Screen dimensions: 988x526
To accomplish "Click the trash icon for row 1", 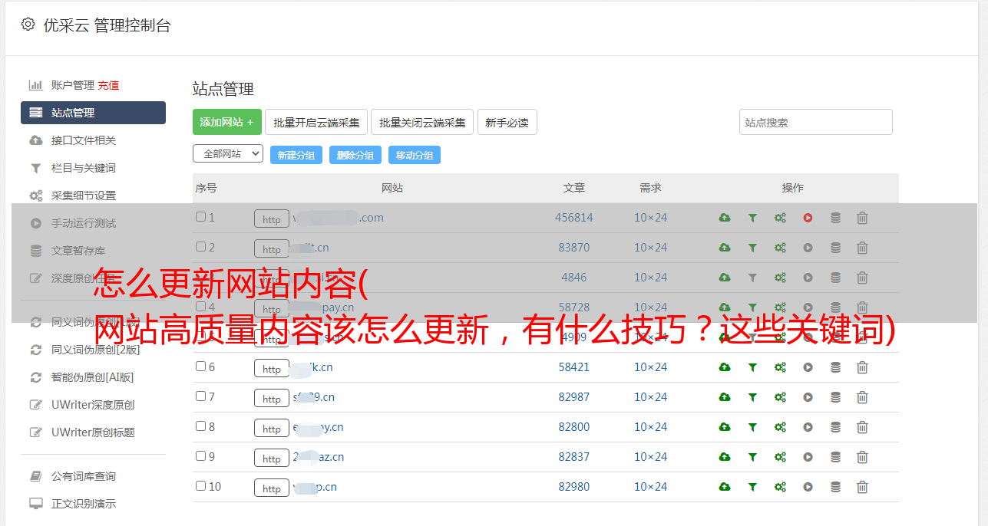I will (862, 218).
